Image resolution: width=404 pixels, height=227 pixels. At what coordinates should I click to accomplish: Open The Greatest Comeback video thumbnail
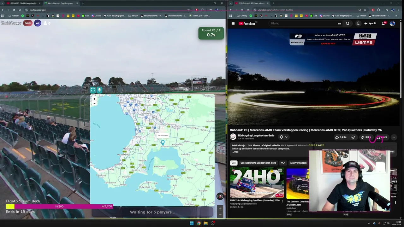(298, 183)
